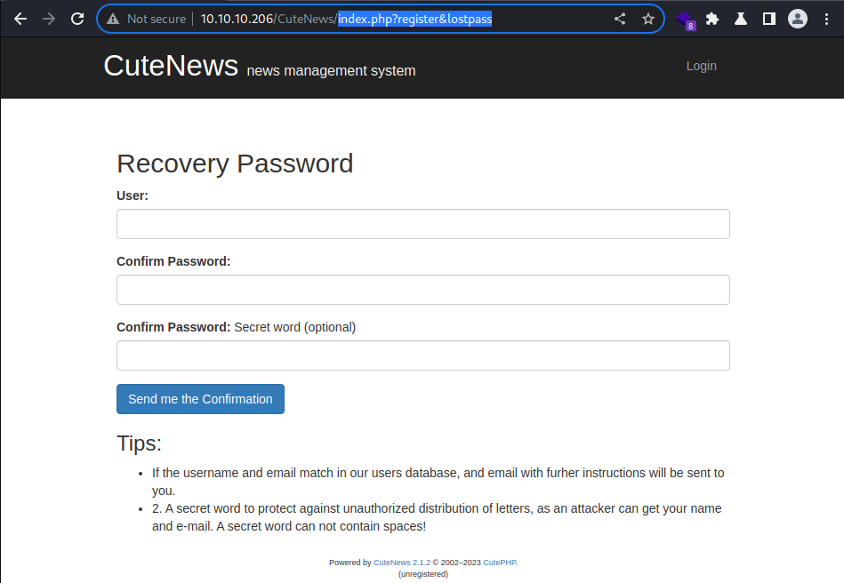The height and width of the screenshot is (583, 844).
Task: Click the '(unregistered)' footer text
Action: tap(423, 574)
